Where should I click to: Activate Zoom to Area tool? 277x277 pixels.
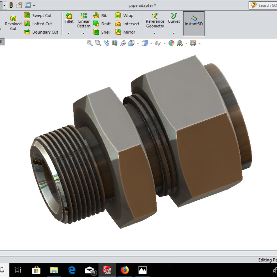[98, 43]
